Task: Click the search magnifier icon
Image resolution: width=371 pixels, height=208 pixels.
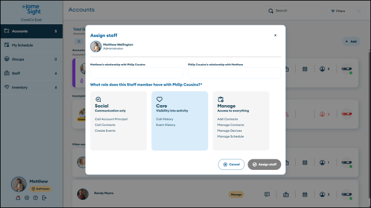Action: pos(271,11)
